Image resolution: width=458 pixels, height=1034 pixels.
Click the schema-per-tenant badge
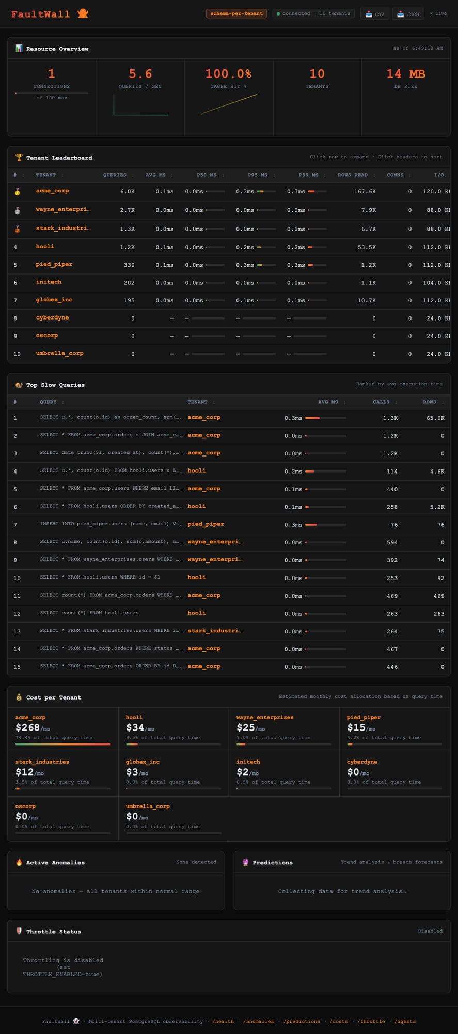click(x=236, y=13)
